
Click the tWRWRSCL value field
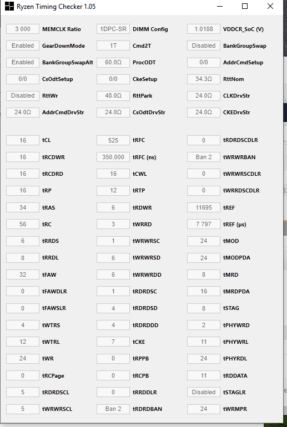click(x=23, y=409)
